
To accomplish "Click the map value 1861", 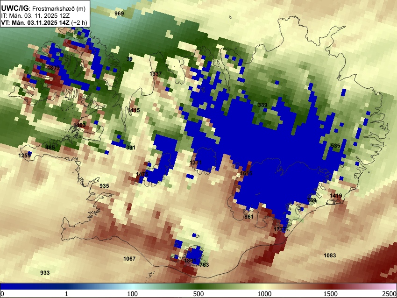I will point(190,261).
